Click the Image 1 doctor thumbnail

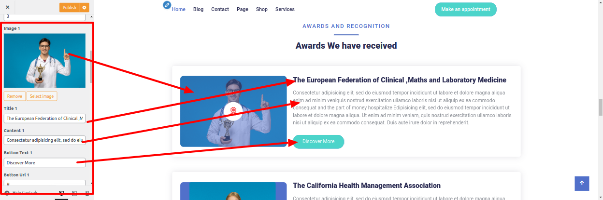pyautogui.click(x=44, y=61)
